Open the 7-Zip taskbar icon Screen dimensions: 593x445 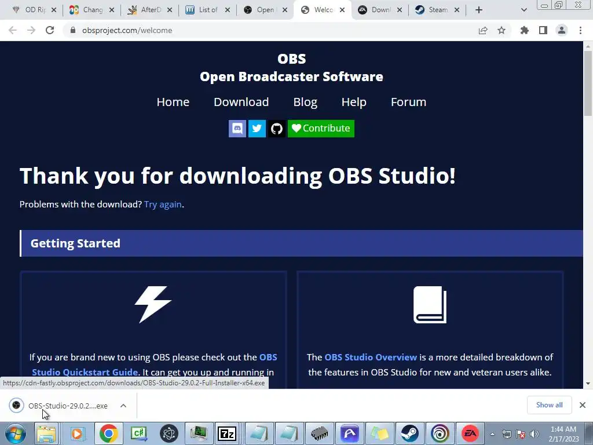[x=227, y=433]
